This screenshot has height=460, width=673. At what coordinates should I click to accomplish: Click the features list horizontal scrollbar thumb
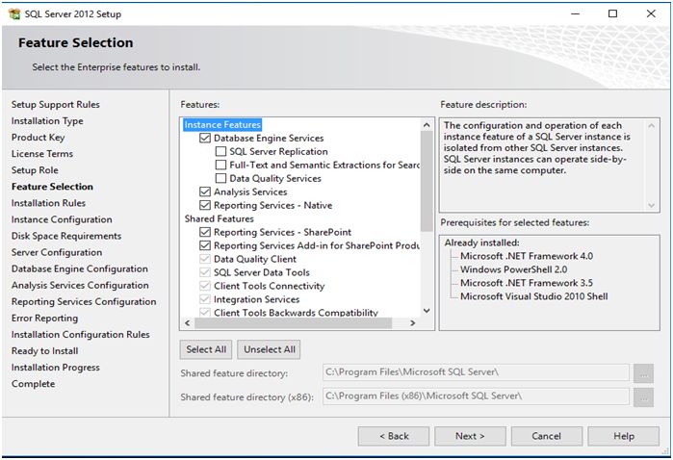click(293, 323)
